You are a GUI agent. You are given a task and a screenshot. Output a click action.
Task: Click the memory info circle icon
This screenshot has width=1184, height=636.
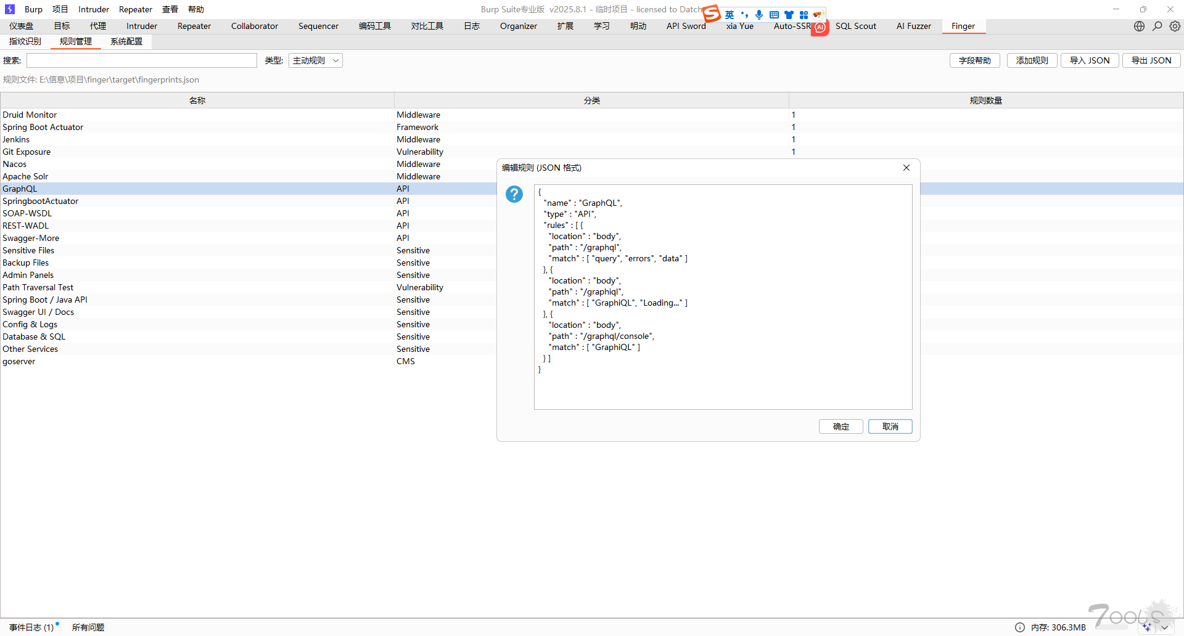click(x=1020, y=627)
